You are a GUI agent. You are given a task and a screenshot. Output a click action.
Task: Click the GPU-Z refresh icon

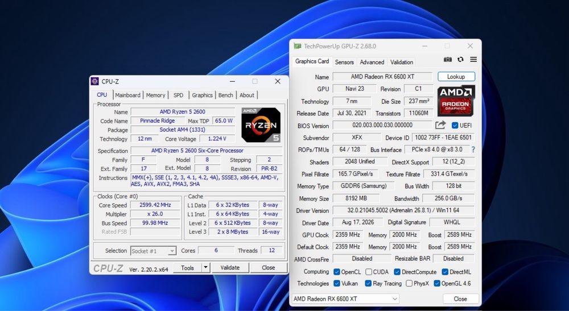[460, 60]
